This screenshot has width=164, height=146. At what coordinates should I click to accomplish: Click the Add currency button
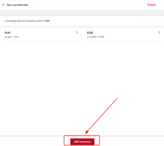(x=82, y=142)
